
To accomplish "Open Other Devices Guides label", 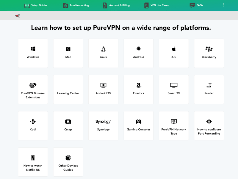I will [x=68, y=168].
